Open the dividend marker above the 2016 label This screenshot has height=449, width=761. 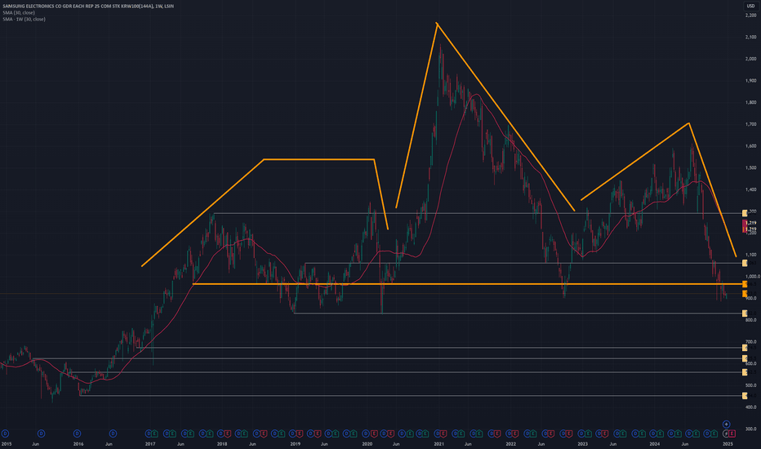pos(78,433)
